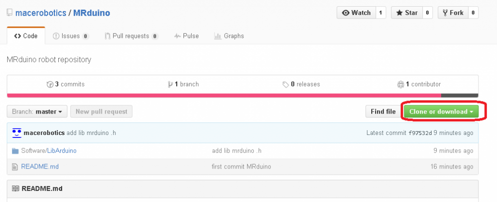Expand the Clone or download dropdown
The image size is (497, 202).
click(x=441, y=112)
